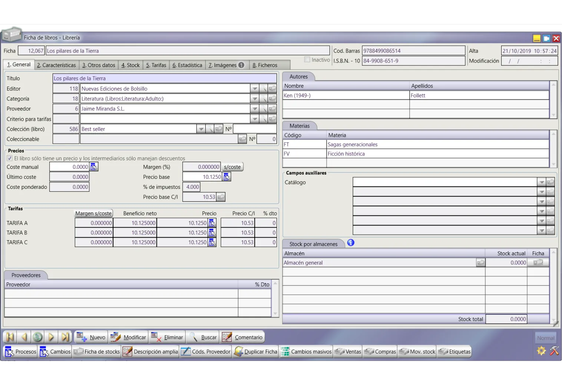Toggle single price for book checkbox
Image resolution: width=562 pixels, height=385 pixels.
(x=10, y=158)
